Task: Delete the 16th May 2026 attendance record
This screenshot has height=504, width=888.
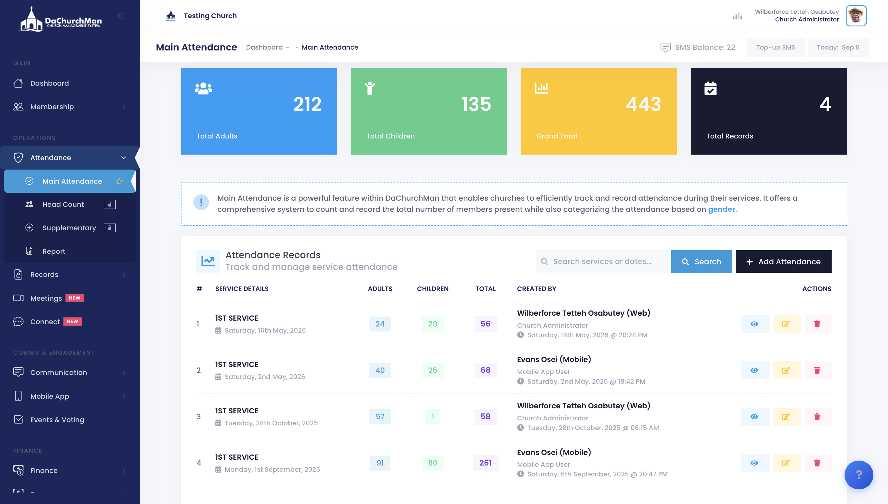Action: point(818,324)
